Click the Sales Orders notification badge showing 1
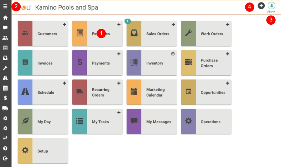This screenshot has width=281, height=167. pyautogui.click(x=128, y=21)
